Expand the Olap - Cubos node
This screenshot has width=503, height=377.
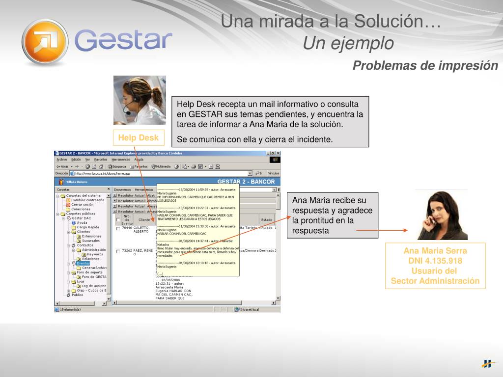click(x=68, y=291)
